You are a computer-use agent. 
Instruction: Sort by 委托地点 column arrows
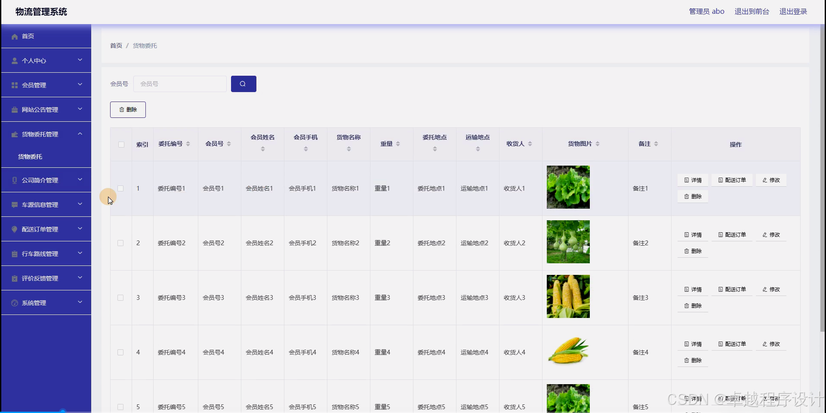coord(435,149)
